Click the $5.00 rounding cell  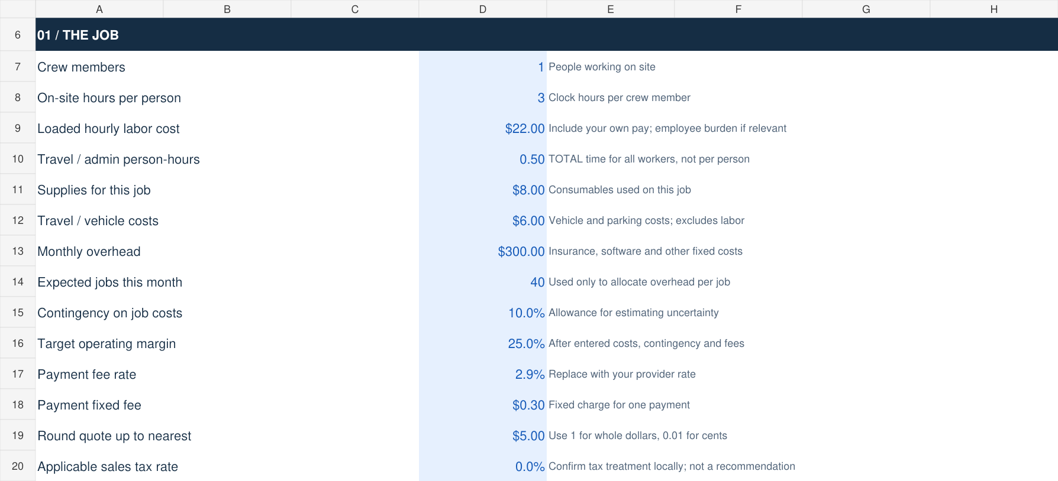(483, 435)
